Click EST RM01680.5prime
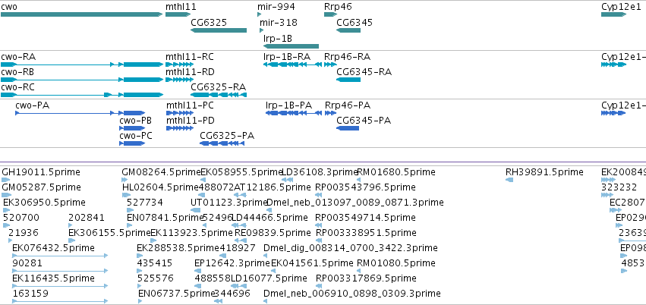646x305 pixels. (396, 172)
